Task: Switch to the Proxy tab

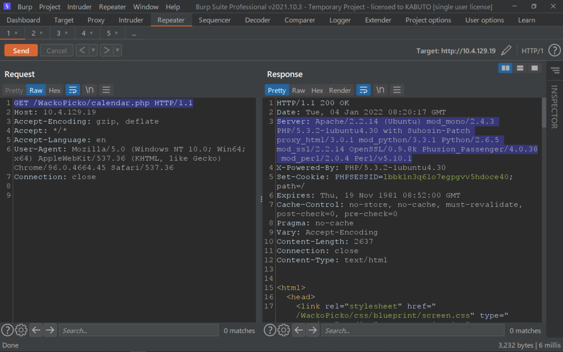Action: [x=96, y=20]
